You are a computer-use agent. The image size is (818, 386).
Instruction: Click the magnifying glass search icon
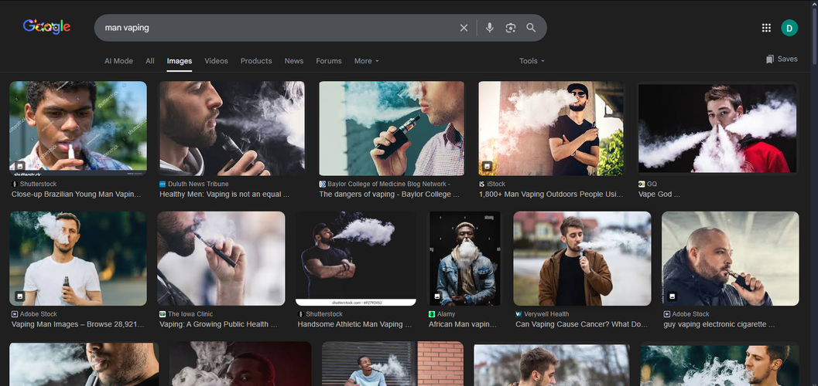point(531,28)
